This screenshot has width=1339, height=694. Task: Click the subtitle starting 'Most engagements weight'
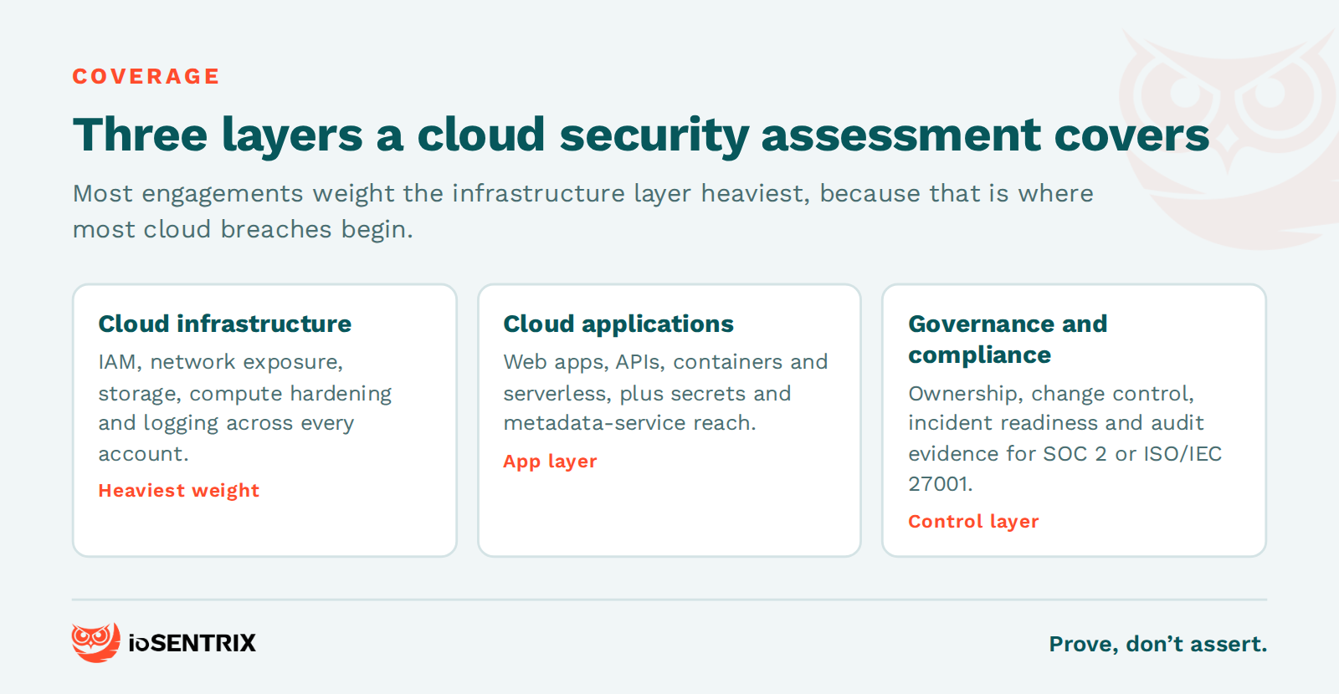coord(583,211)
